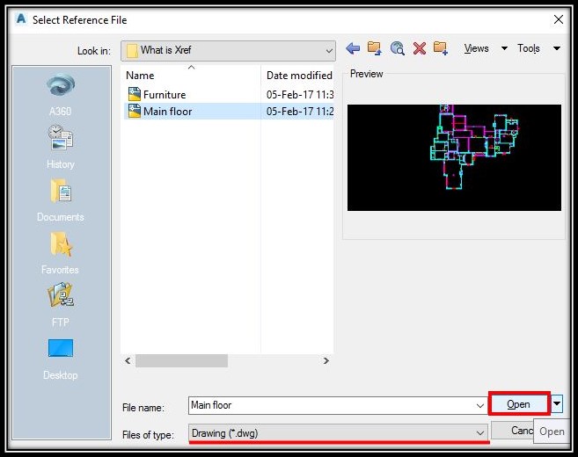578x457 pixels.
Task: Click the right scroll arrow of file list
Action: tap(326, 360)
